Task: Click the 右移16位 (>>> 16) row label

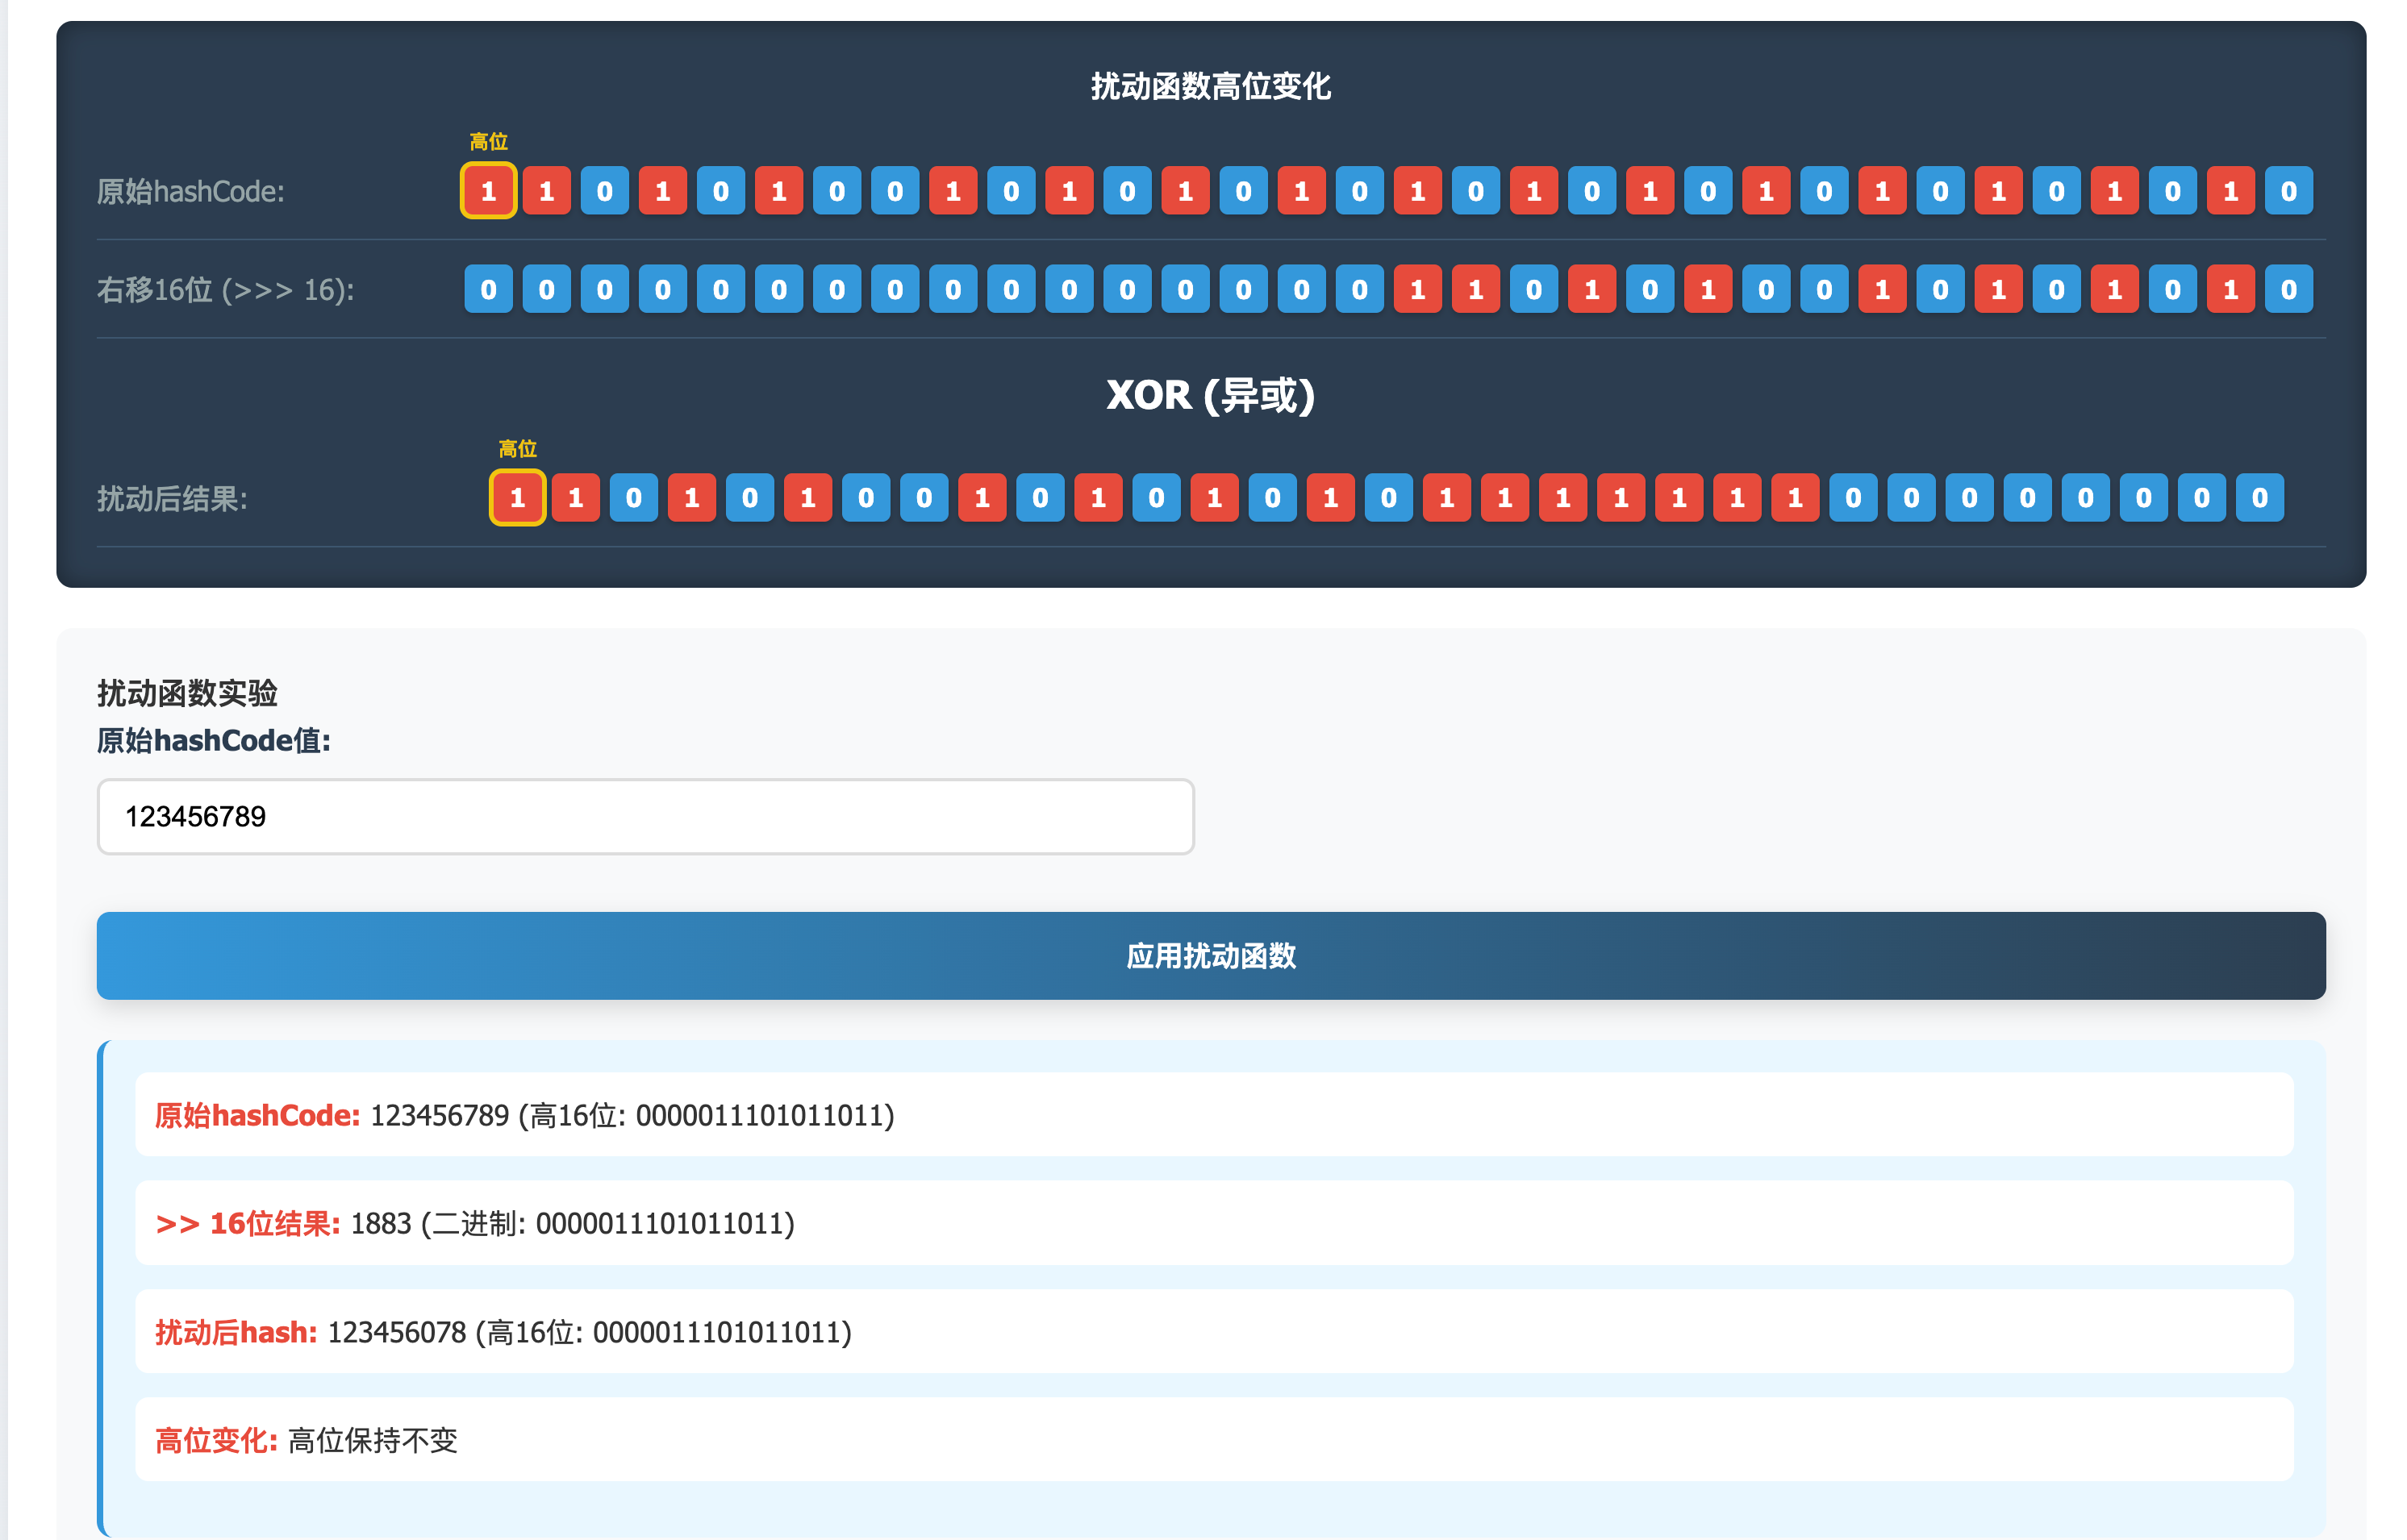Action: 225,290
